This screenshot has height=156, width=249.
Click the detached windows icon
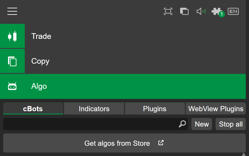coord(184,11)
